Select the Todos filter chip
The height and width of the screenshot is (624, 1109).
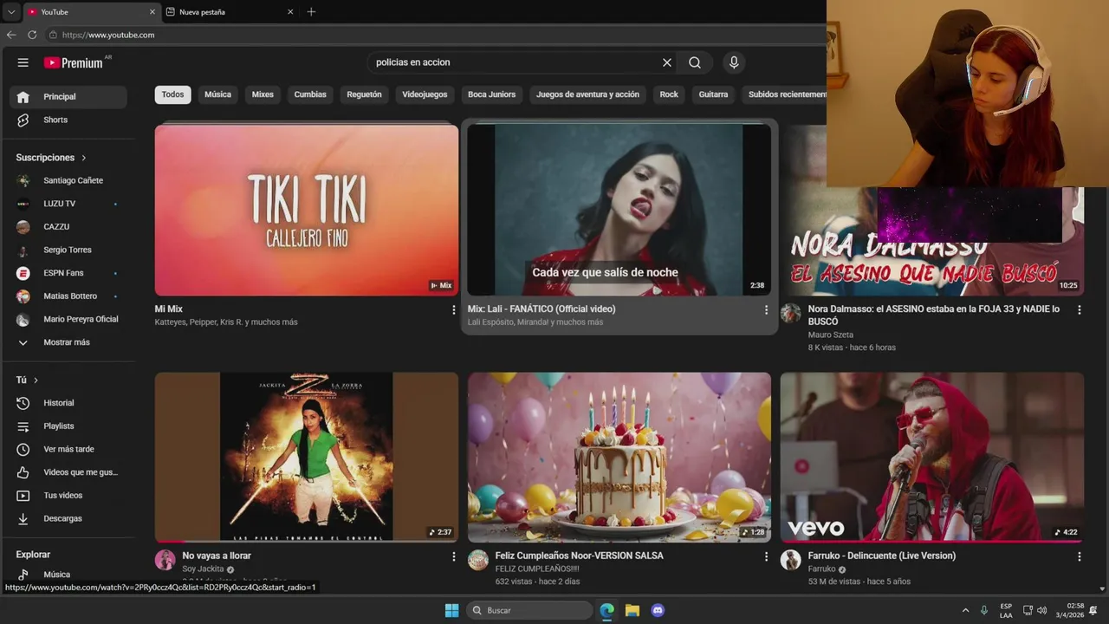tap(172, 94)
